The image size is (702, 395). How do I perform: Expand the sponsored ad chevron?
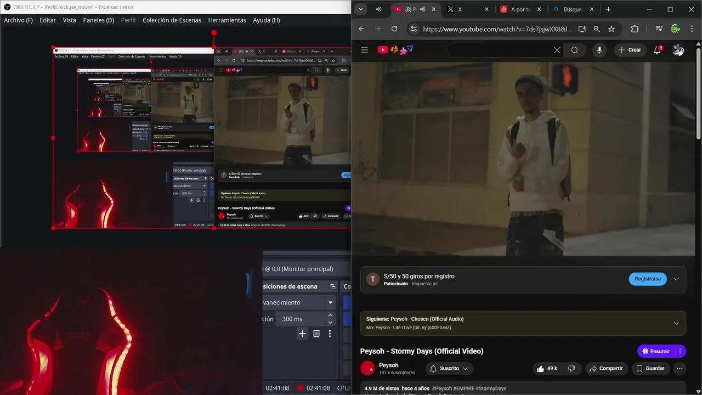point(676,279)
